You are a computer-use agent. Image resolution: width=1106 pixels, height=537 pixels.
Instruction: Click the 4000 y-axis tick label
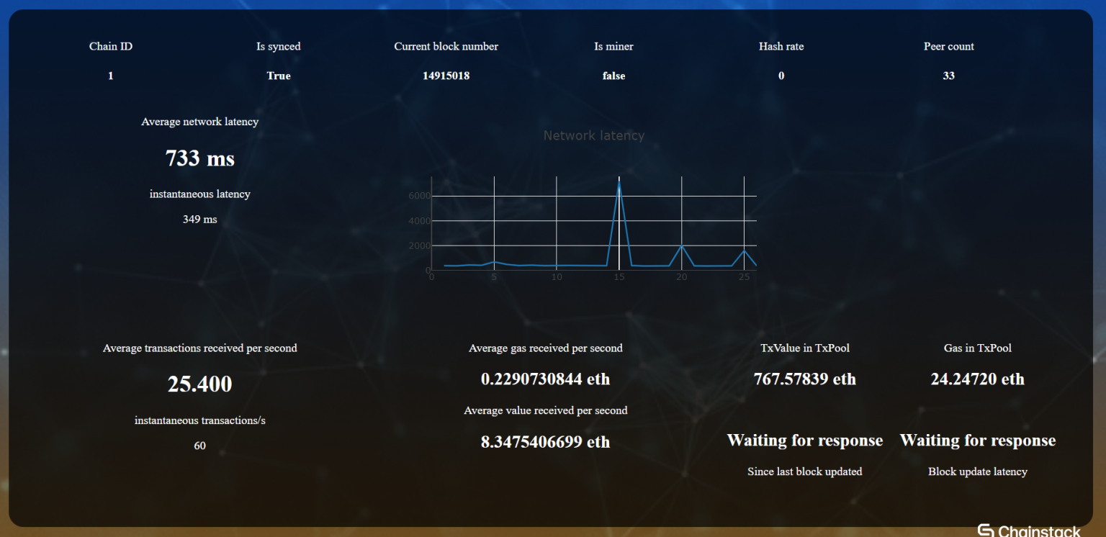(x=419, y=221)
